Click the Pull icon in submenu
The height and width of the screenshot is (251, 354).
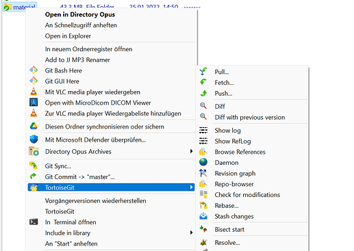[x=203, y=71]
